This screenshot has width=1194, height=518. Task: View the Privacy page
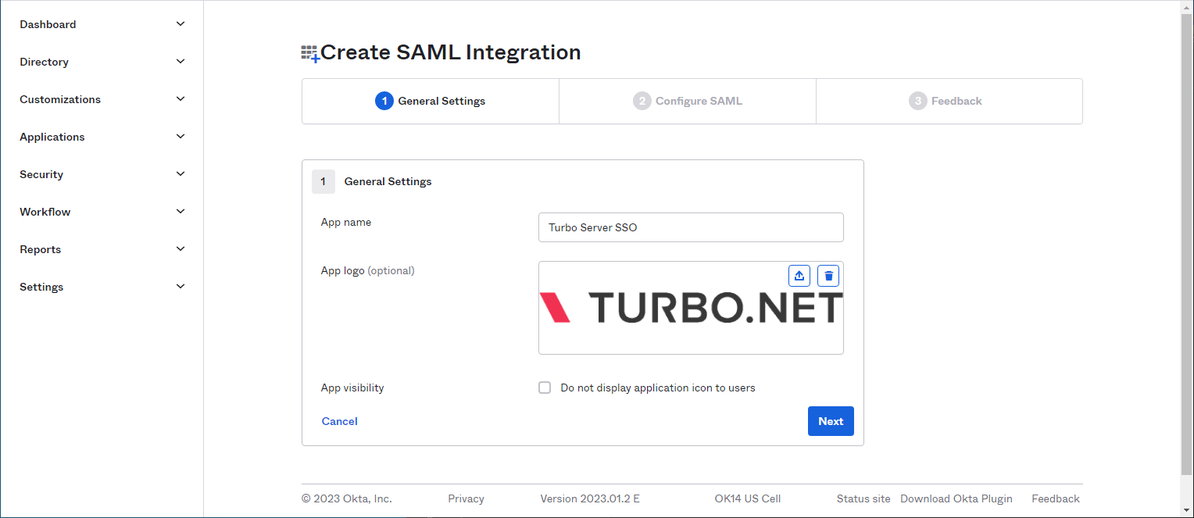click(x=466, y=498)
